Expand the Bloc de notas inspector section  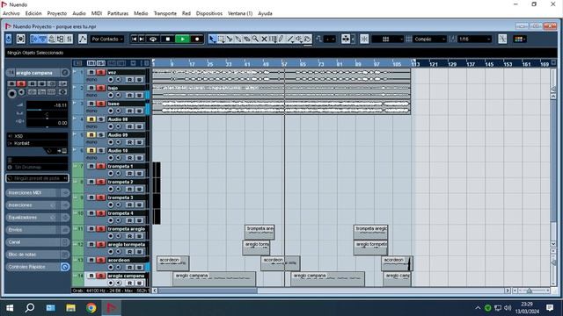click(x=37, y=255)
